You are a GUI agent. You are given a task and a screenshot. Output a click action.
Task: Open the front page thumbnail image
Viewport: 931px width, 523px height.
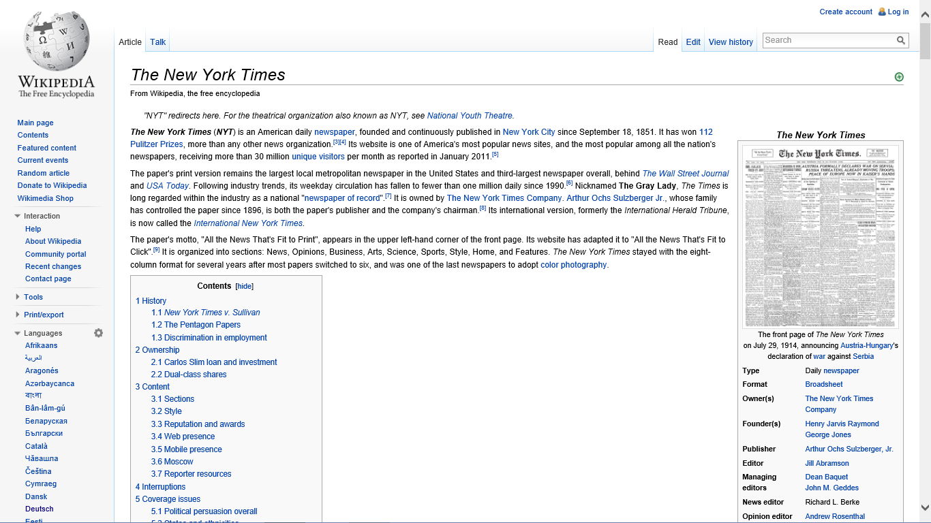coord(821,236)
